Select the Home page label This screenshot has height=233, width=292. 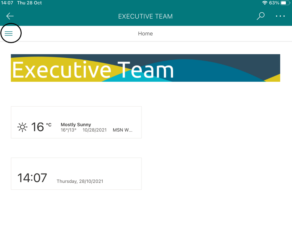146,34
